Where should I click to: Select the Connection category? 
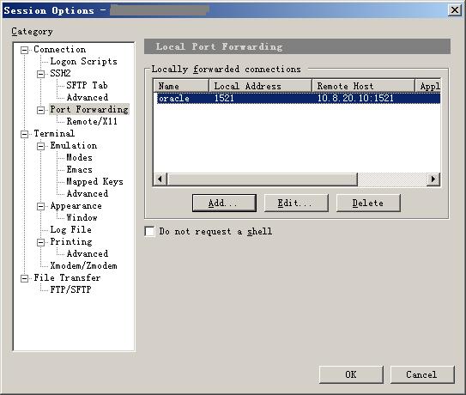pyautogui.click(x=60, y=50)
